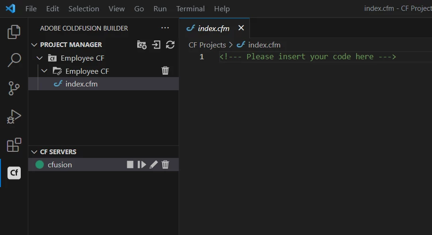This screenshot has height=235, width=432.
Task: Click the index.cfm file icon in tree
Action: [x=58, y=84]
